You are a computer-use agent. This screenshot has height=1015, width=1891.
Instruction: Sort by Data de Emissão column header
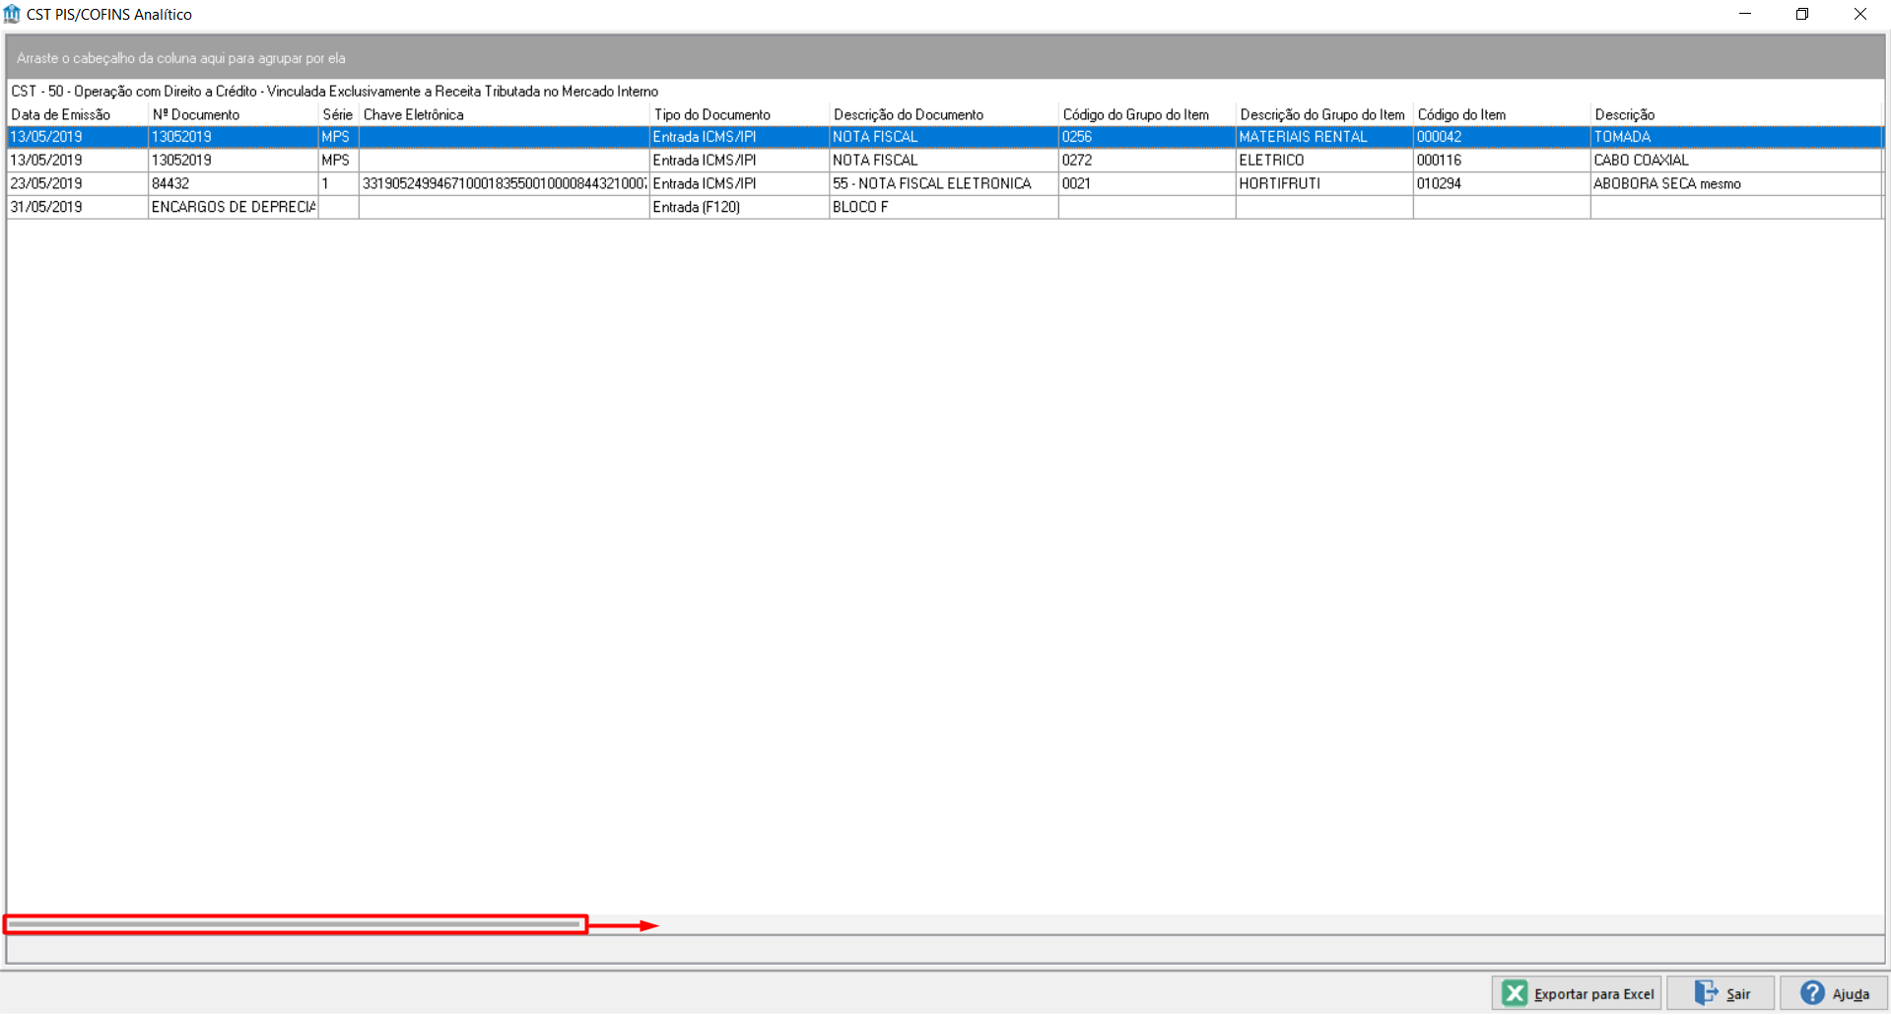click(77, 114)
